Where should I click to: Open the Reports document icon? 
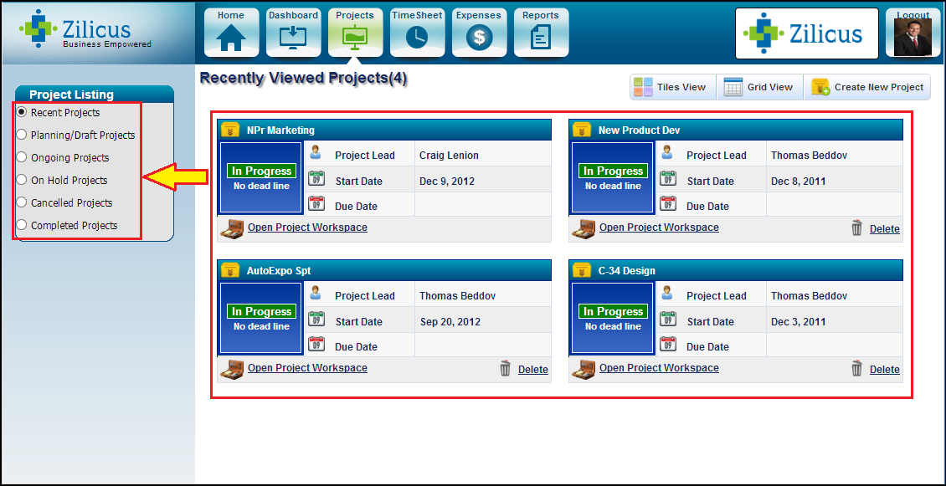tap(541, 38)
